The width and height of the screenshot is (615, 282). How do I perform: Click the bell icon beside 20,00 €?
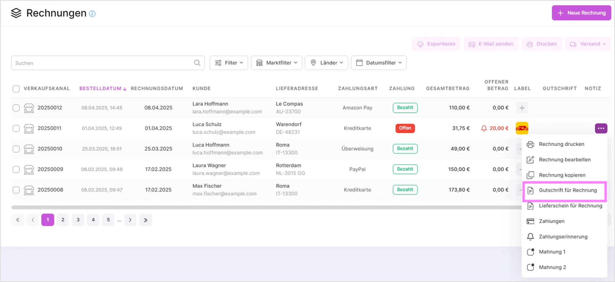[484, 128]
